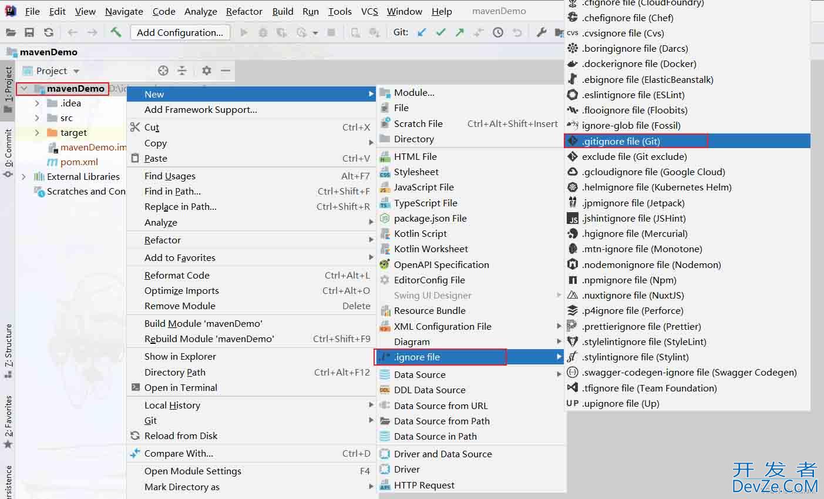Open Project panel gear options

tap(206, 71)
